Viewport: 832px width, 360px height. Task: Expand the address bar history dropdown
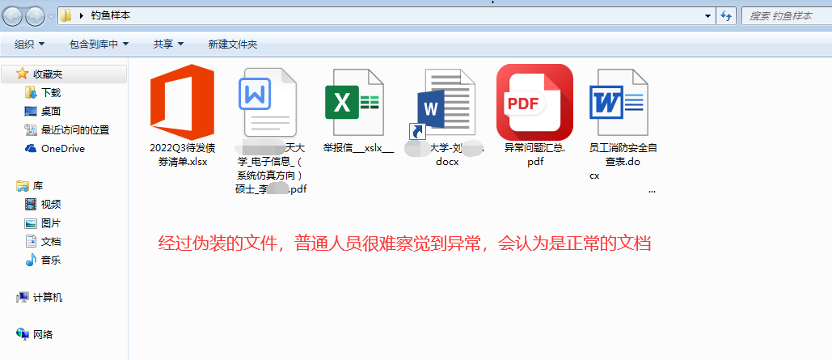(707, 16)
